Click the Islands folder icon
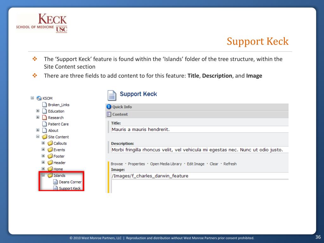Screen dimensions: 324x243 50,175
